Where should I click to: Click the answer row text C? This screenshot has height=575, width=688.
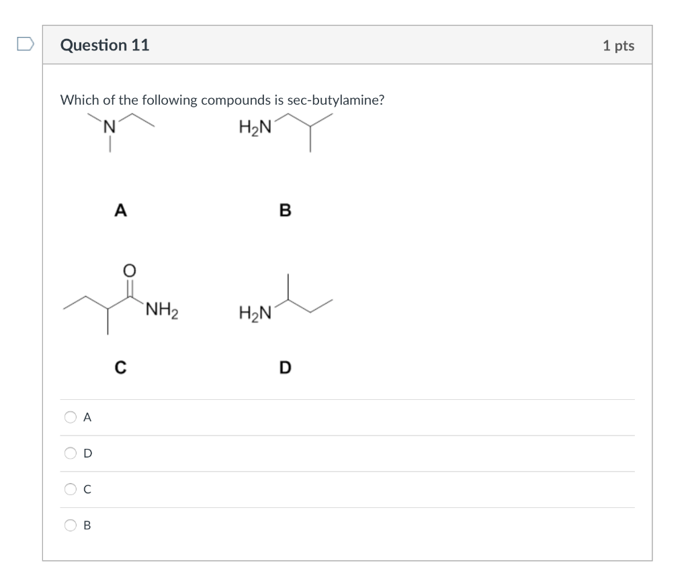click(86, 490)
